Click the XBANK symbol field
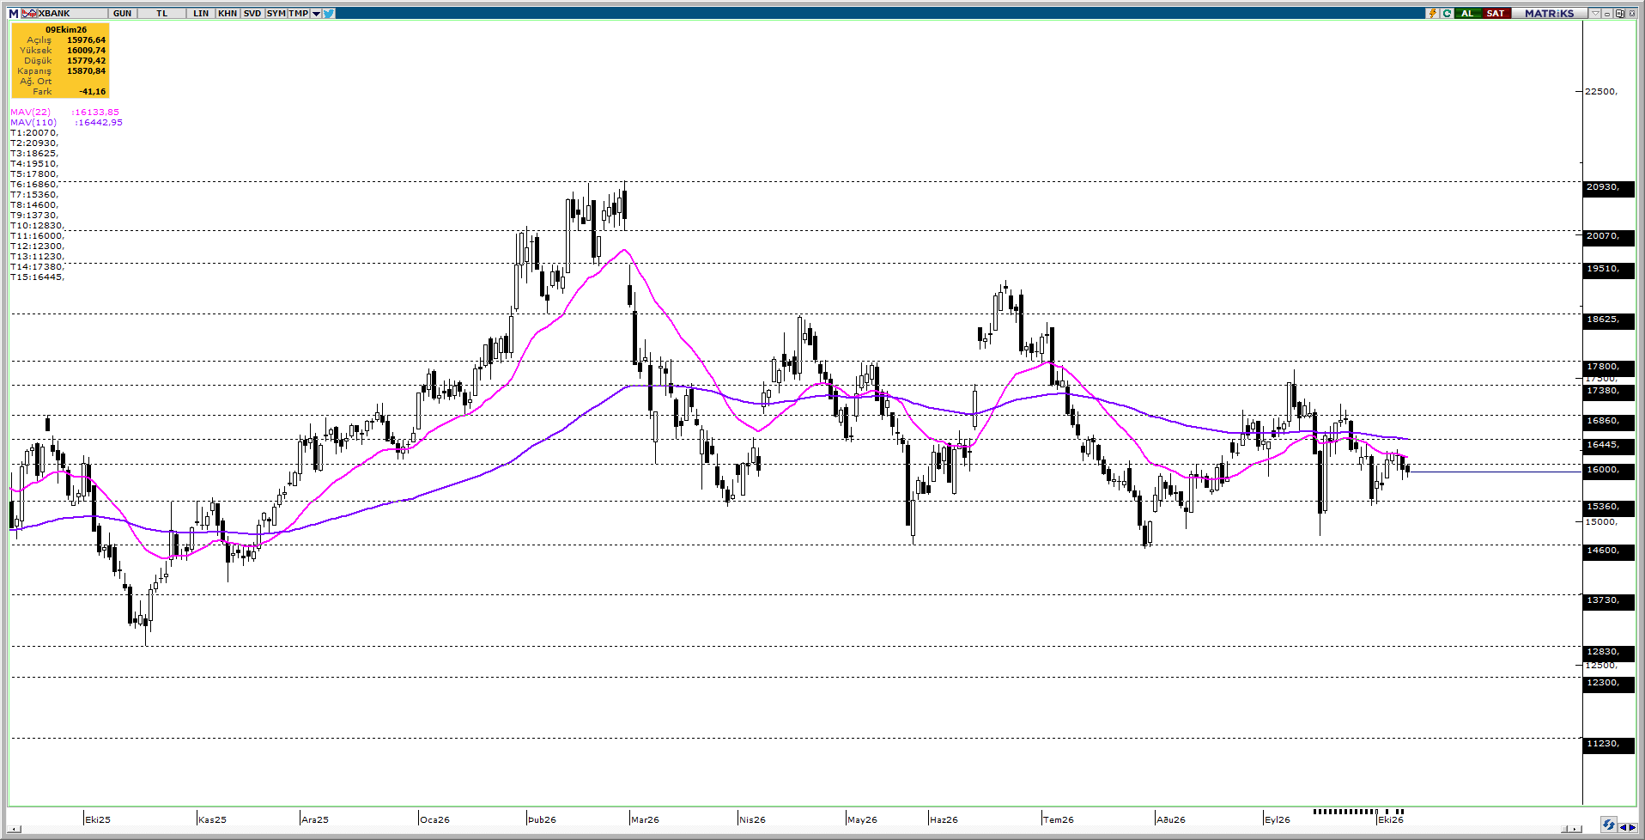This screenshot has width=1645, height=840. point(72,13)
